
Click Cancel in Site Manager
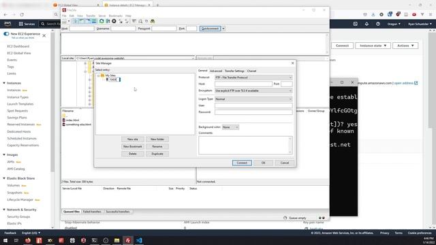click(x=285, y=163)
